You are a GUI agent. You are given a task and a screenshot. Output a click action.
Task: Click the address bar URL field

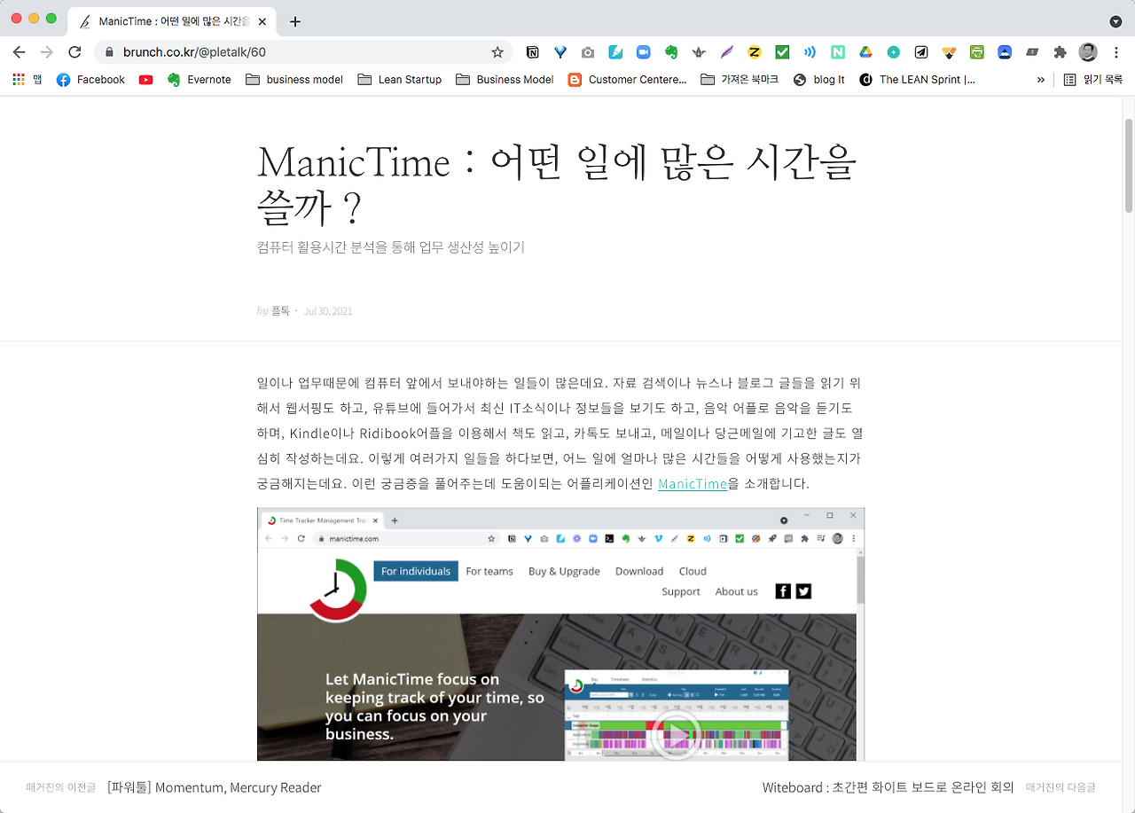(x=301, y=52)
